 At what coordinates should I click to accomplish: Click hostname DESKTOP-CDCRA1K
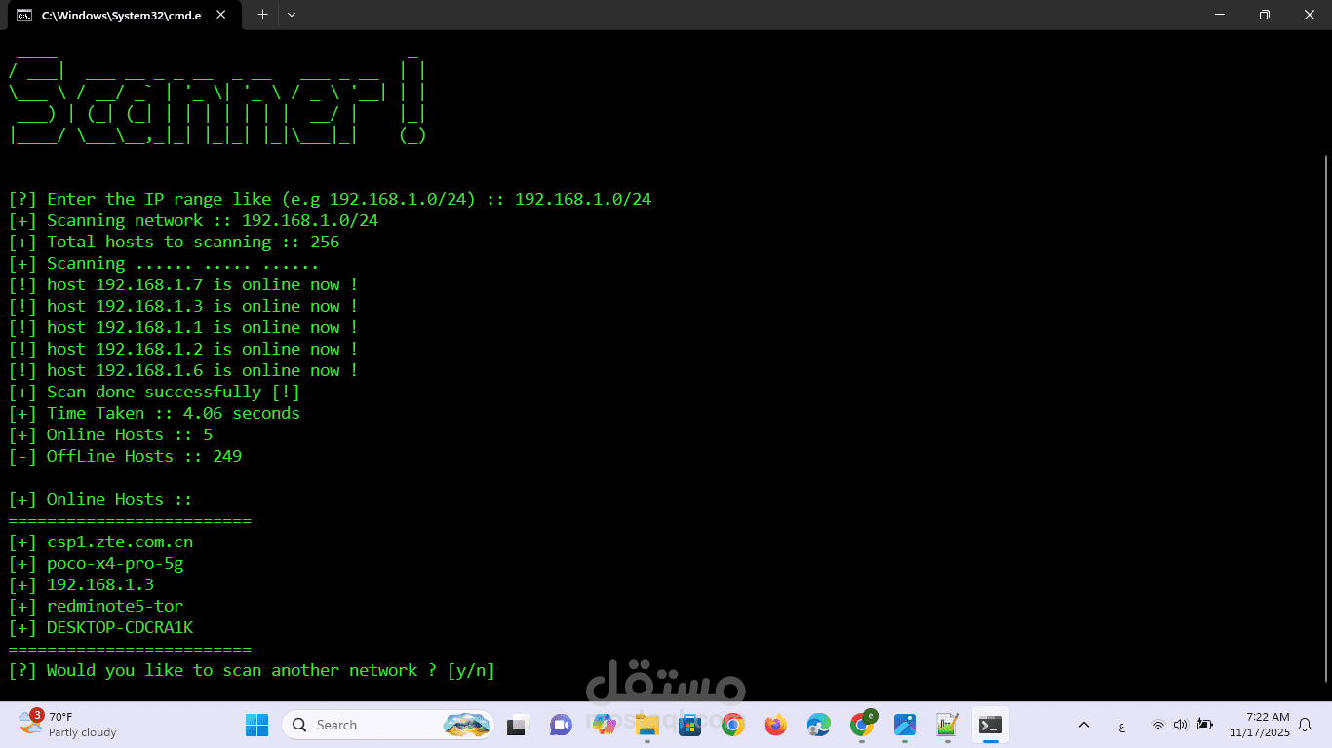point(120,627)
